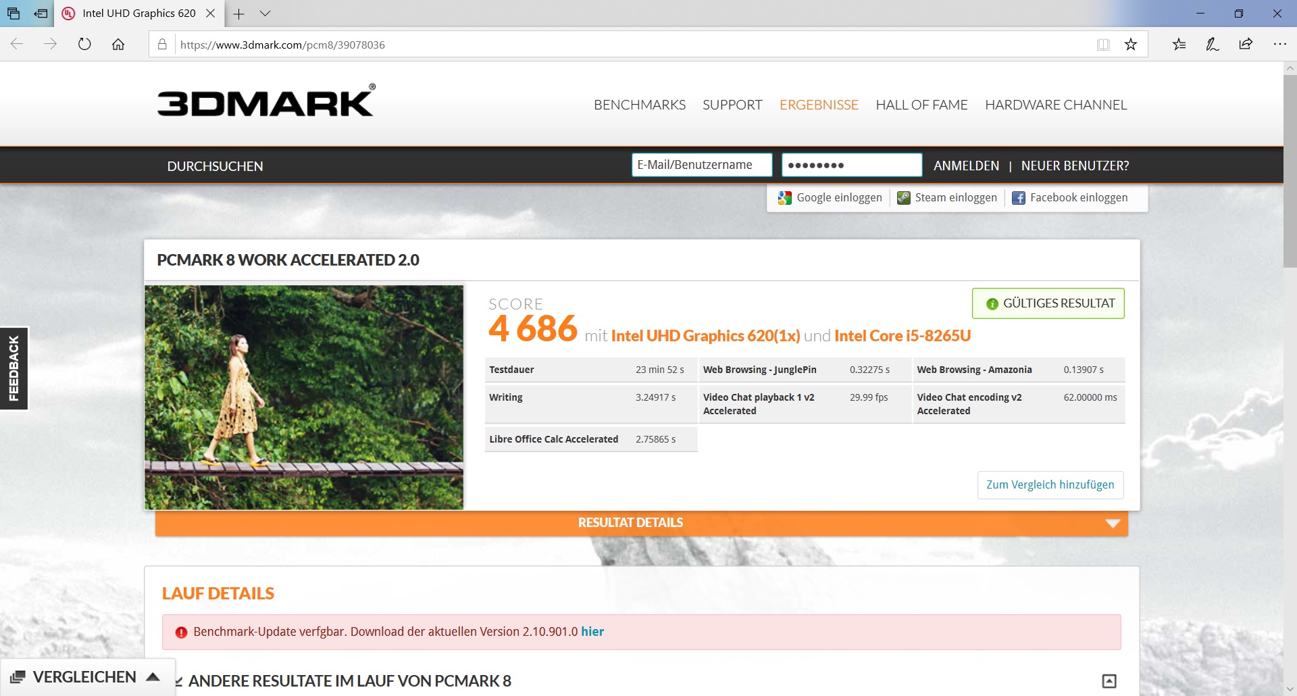
Task: Open browser settings and more menu
Action: (1279, 45)
